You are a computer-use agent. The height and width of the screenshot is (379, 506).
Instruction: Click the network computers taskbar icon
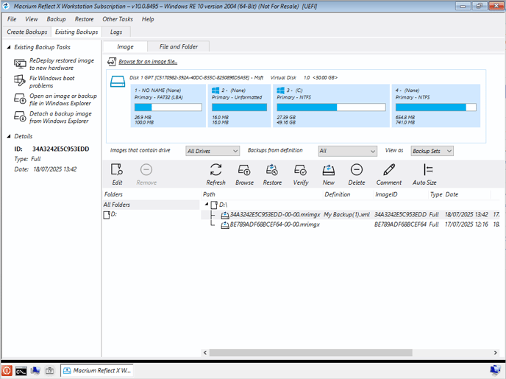(35, 371)
